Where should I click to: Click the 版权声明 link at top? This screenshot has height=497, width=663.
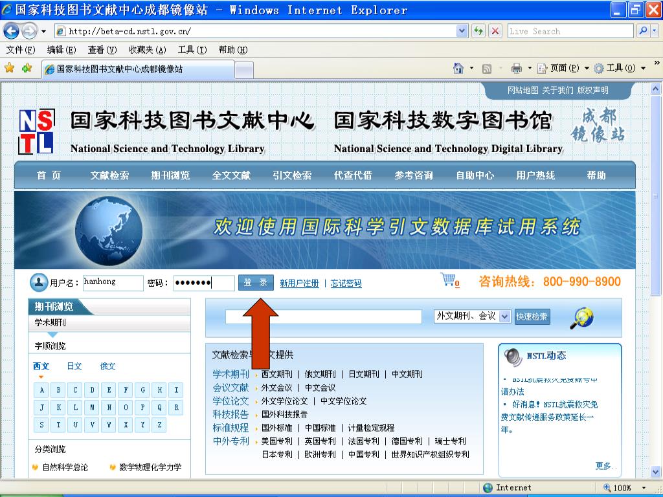593,90
